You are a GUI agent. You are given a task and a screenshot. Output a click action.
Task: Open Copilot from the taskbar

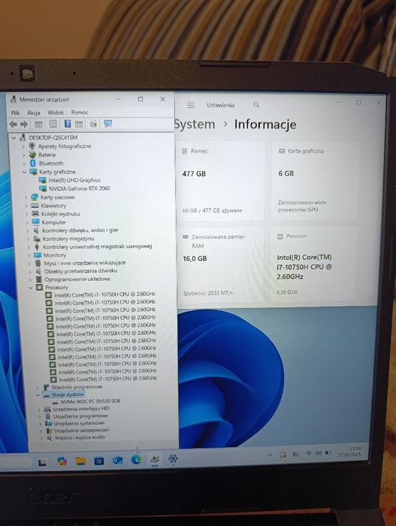tap(62, 461)
